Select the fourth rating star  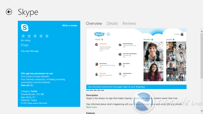click(41, 36)
